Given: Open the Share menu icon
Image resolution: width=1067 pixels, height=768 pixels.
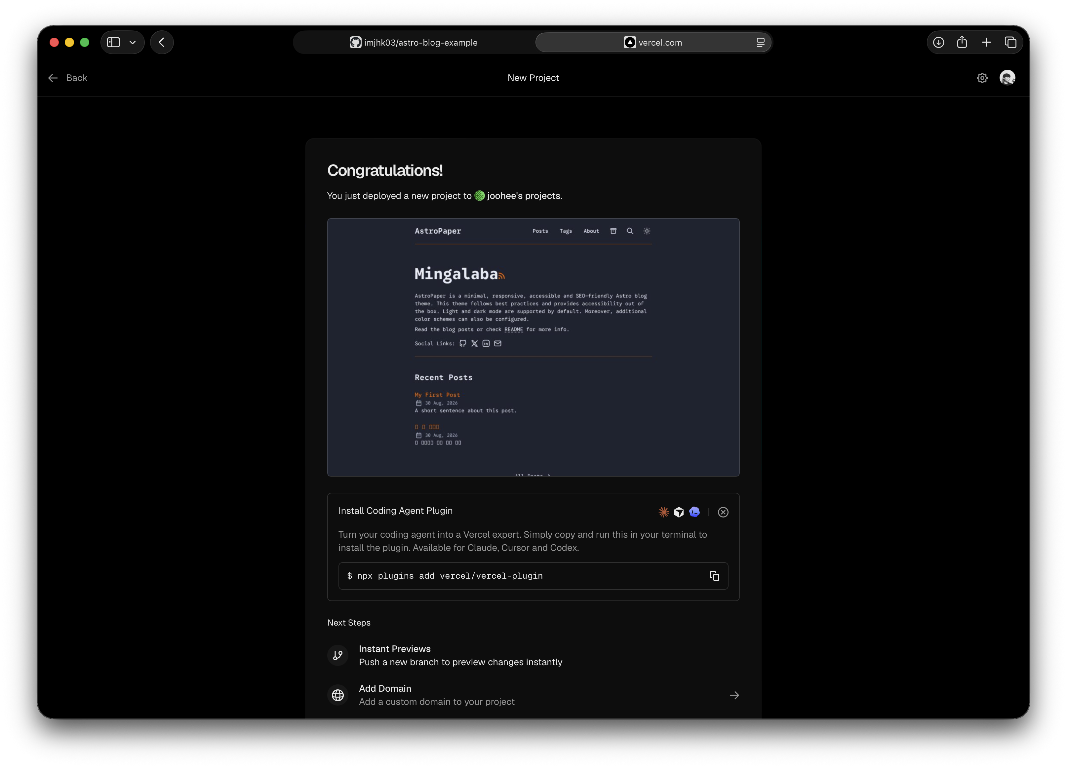Looking at the screenshot, I should pyautogui.click(x=962, y=42).
